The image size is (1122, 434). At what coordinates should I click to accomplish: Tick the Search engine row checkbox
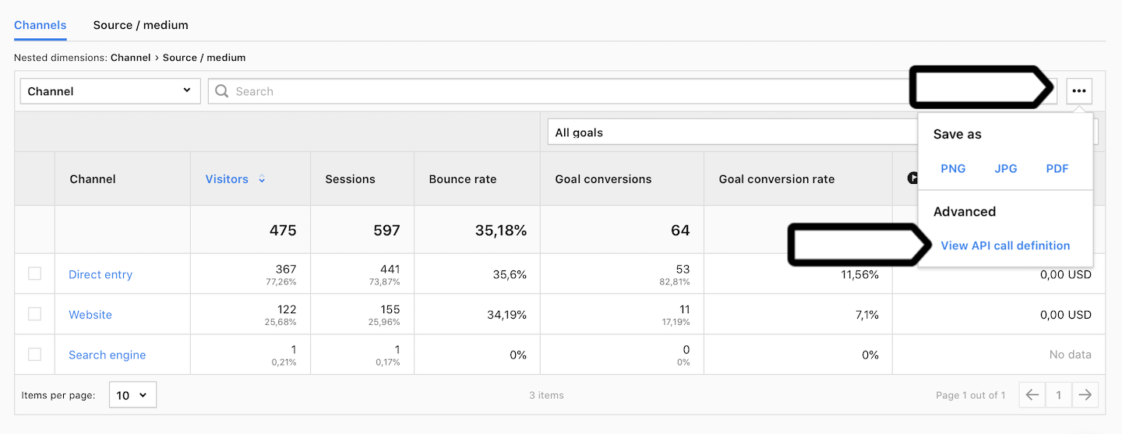(34, 355)
